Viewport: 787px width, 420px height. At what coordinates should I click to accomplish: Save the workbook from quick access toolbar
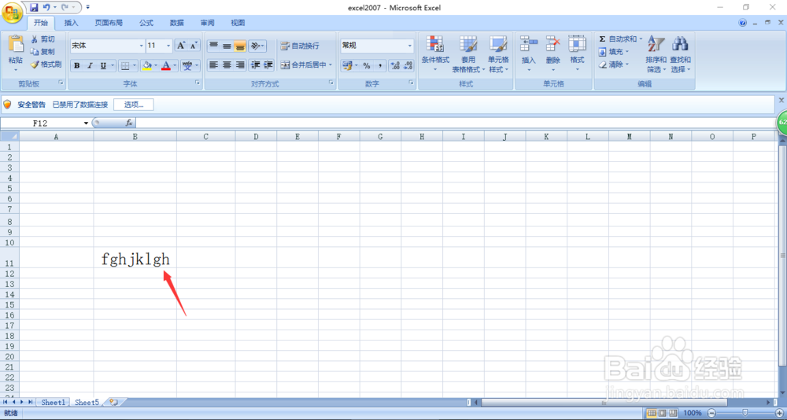tap(34, 8)
